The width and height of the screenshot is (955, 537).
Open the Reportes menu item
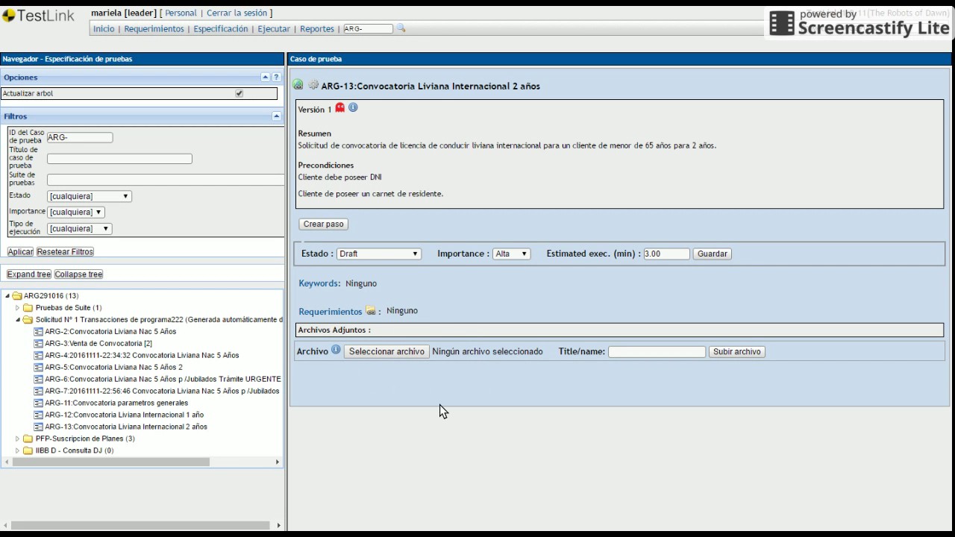tap(317, 28)
